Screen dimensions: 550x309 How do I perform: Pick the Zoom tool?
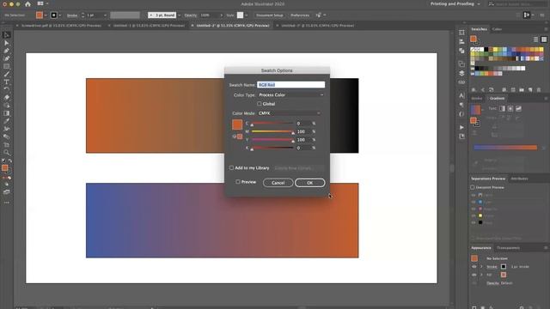point(6,153)
